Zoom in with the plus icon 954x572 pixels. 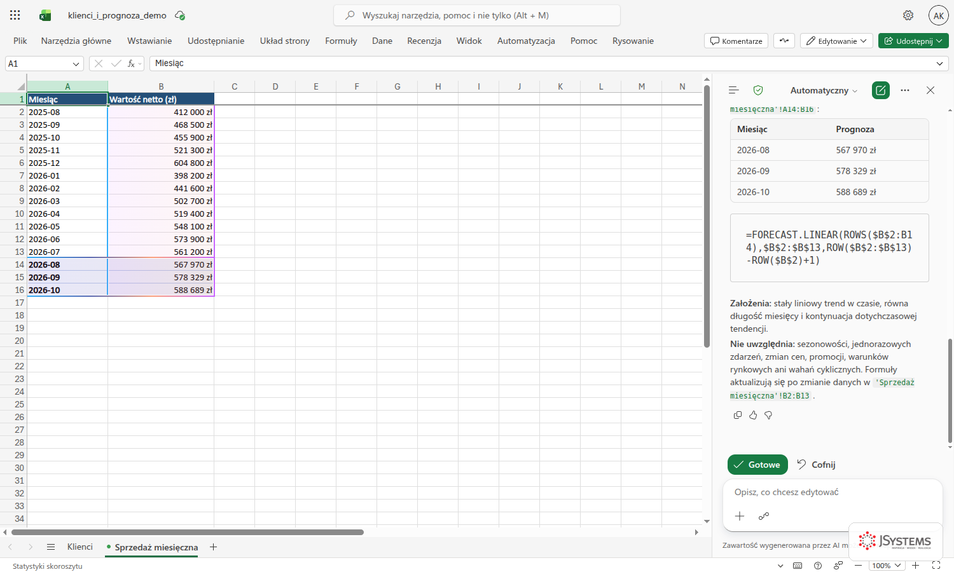pyautogui.click(x=916, y=566)
